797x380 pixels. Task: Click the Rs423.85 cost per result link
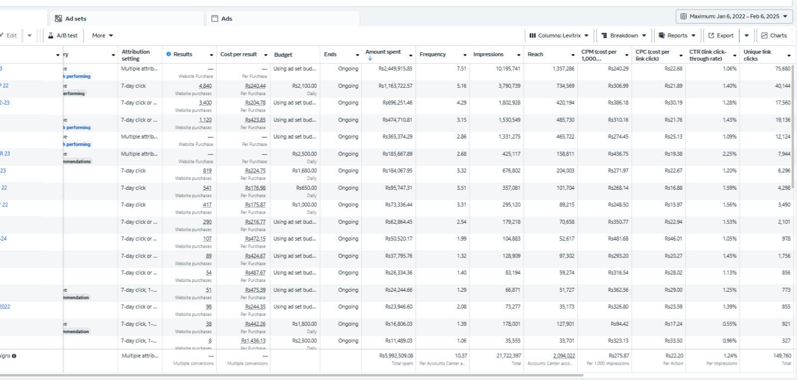pyautogui.click(x=255, y=120)
